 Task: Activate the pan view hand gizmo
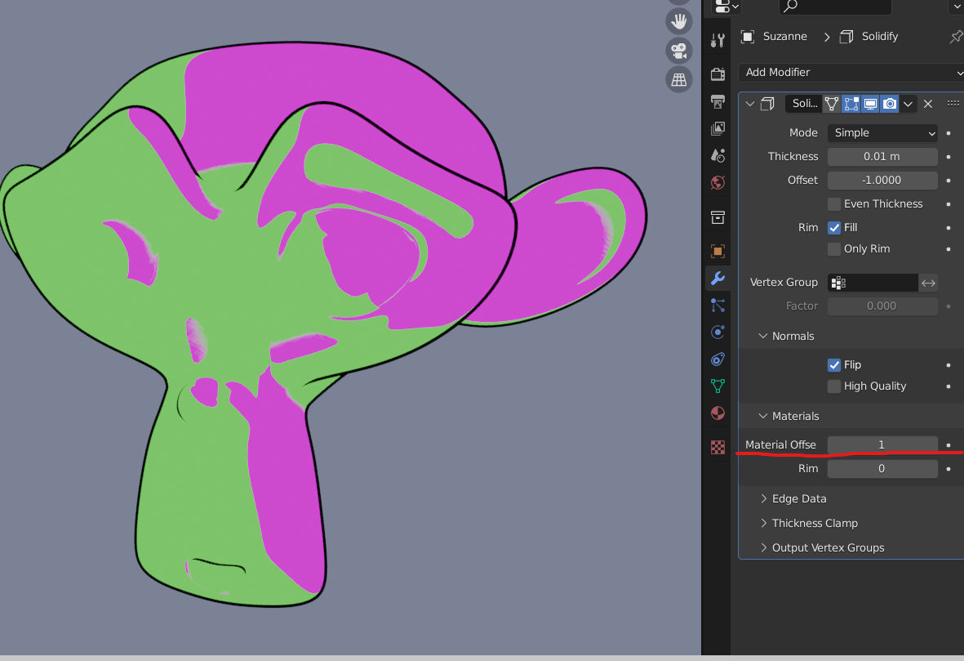click(x=679, y=21)
